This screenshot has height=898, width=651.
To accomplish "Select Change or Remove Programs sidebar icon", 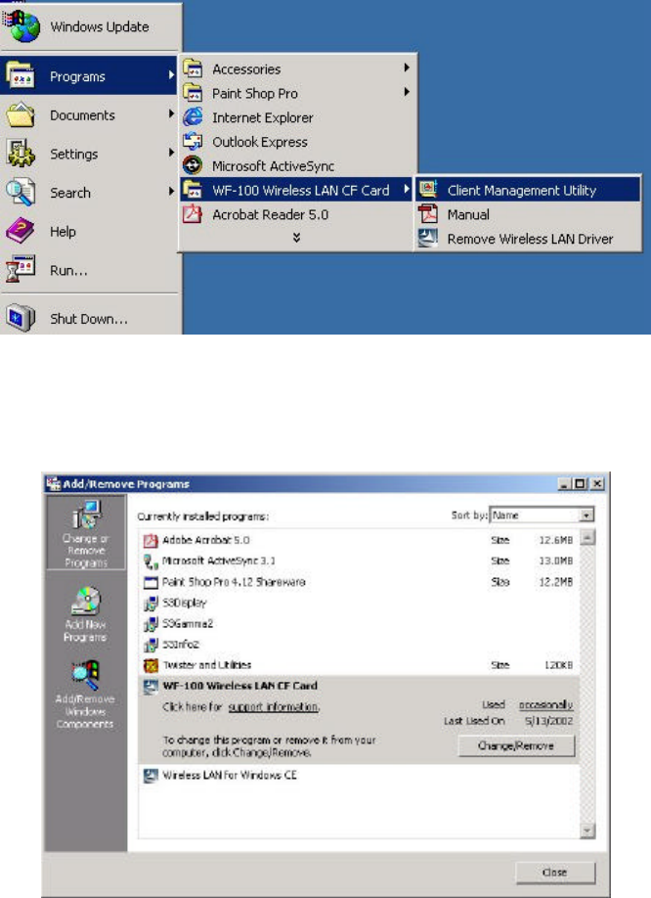I will (86, 532).
